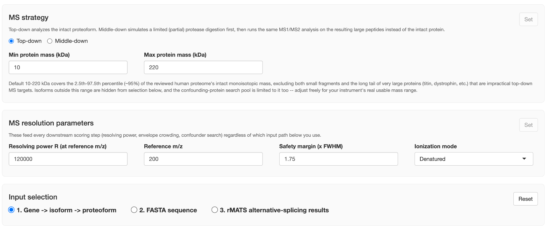Click the Middle-down label text
547x230 pixels.
pyautogui.click(x=71, y=41)
